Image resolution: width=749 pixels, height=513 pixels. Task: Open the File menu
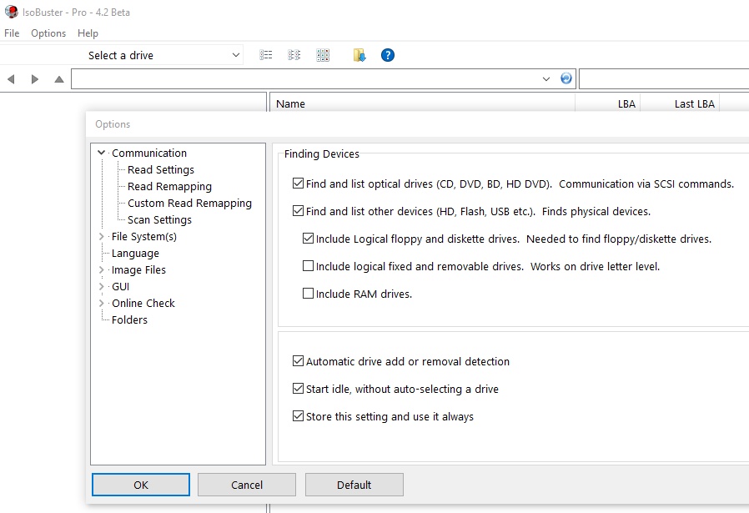click(12, 33)
